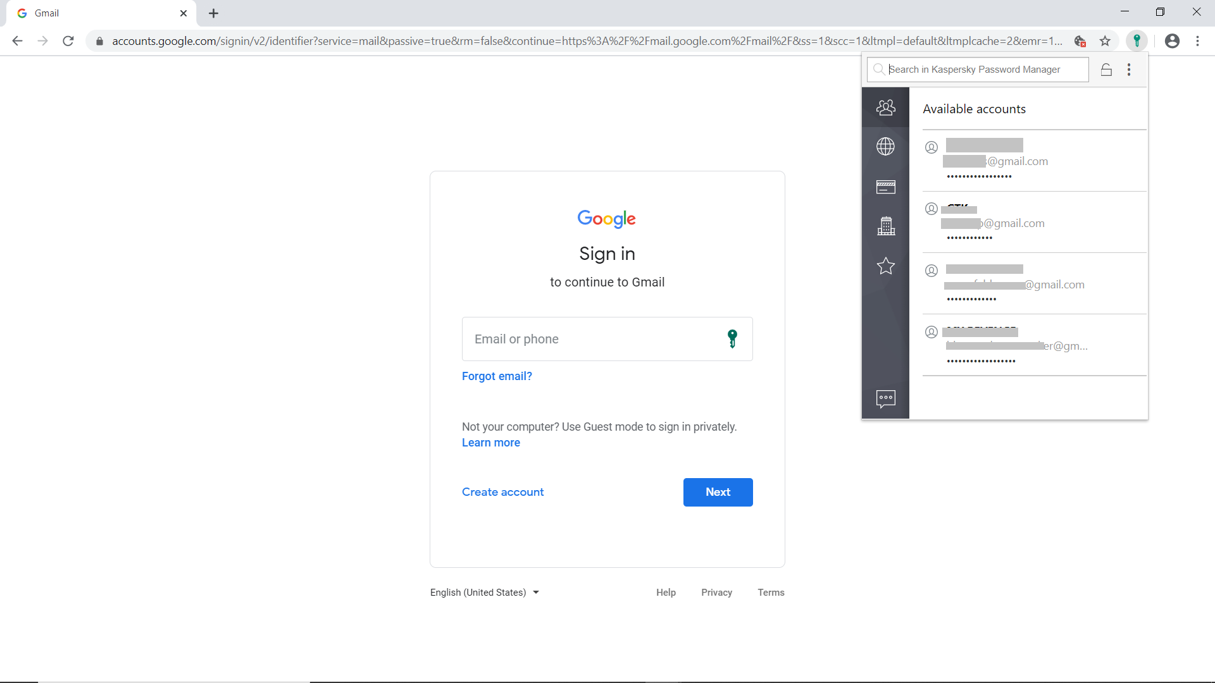This screenshot has width=1215, height=683.
Task: Expand the English (United States) language dropdown
Action: [485, 593]
